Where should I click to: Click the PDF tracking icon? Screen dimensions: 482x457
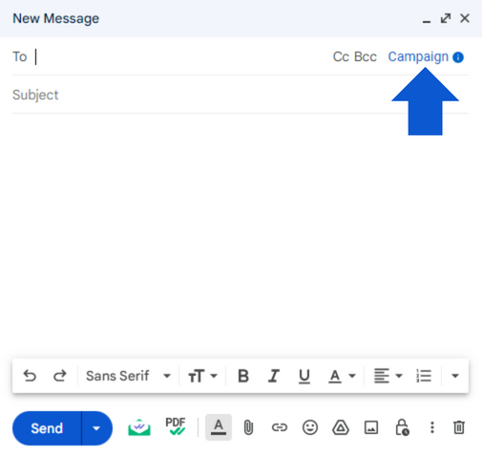tap(176, 426)
